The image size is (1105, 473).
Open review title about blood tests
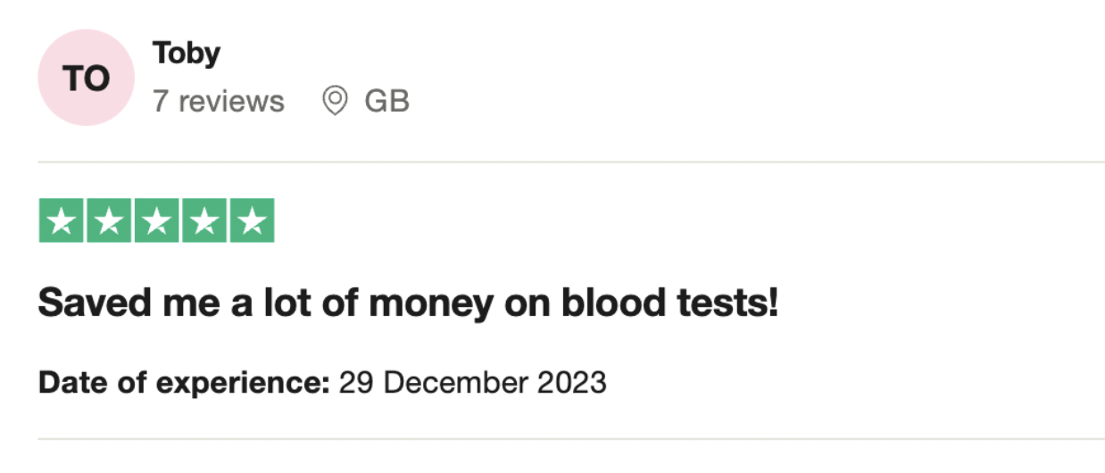[408, 304]
